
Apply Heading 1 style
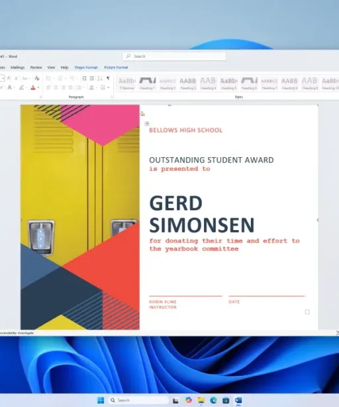(148, 84)
